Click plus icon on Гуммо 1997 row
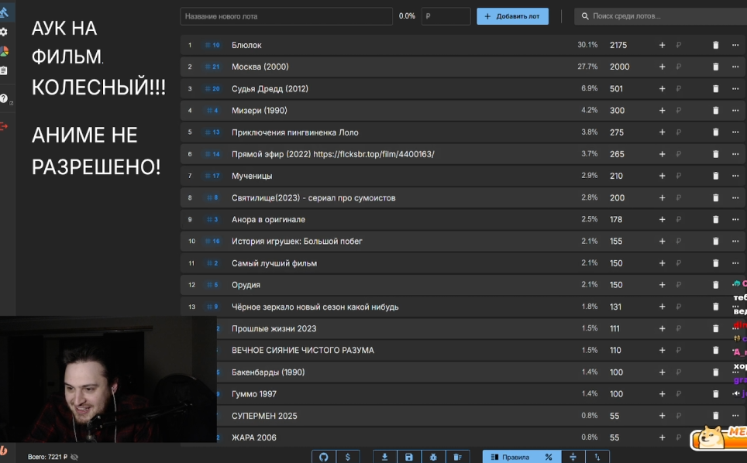Image resolution: width=747 pixels, height=463 pixels. click(662, 394)
